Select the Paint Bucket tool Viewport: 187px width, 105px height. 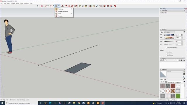click(86, 6)
